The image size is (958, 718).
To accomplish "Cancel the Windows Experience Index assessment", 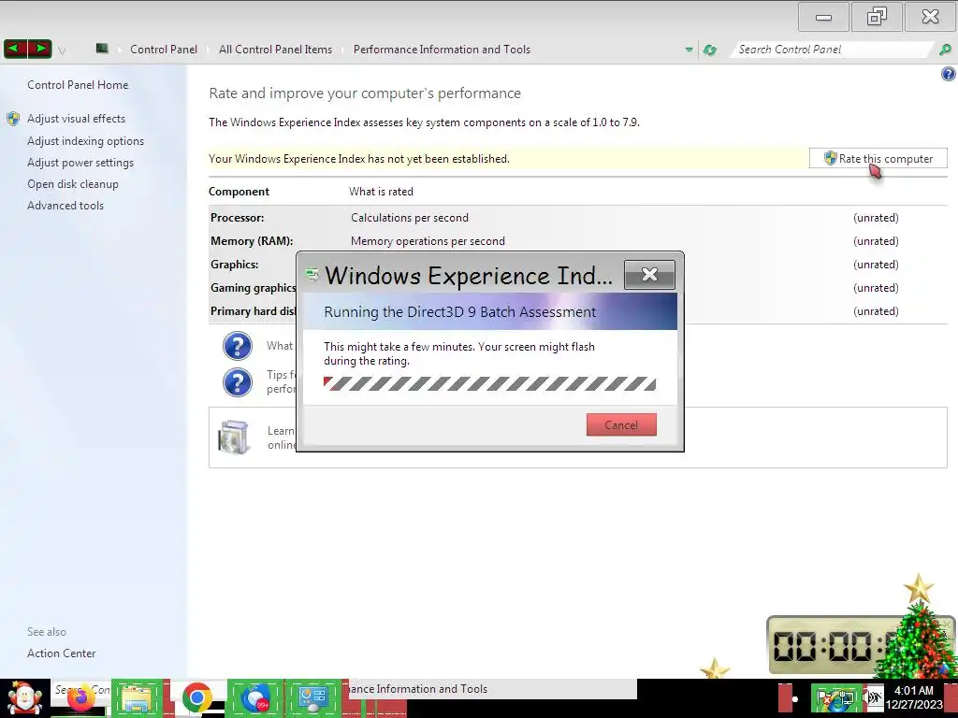I will tap(621, 425).
